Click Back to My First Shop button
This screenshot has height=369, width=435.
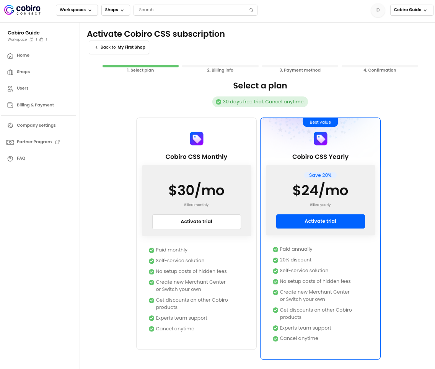pyautogui.click(x=119, y=47)
